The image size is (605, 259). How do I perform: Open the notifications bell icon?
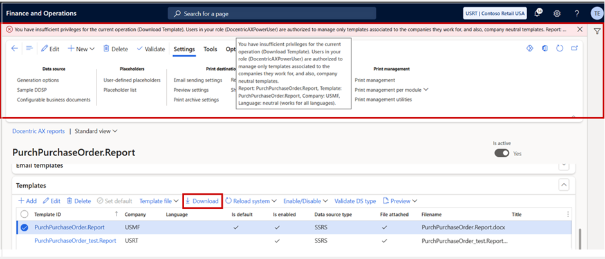[538, 13]
